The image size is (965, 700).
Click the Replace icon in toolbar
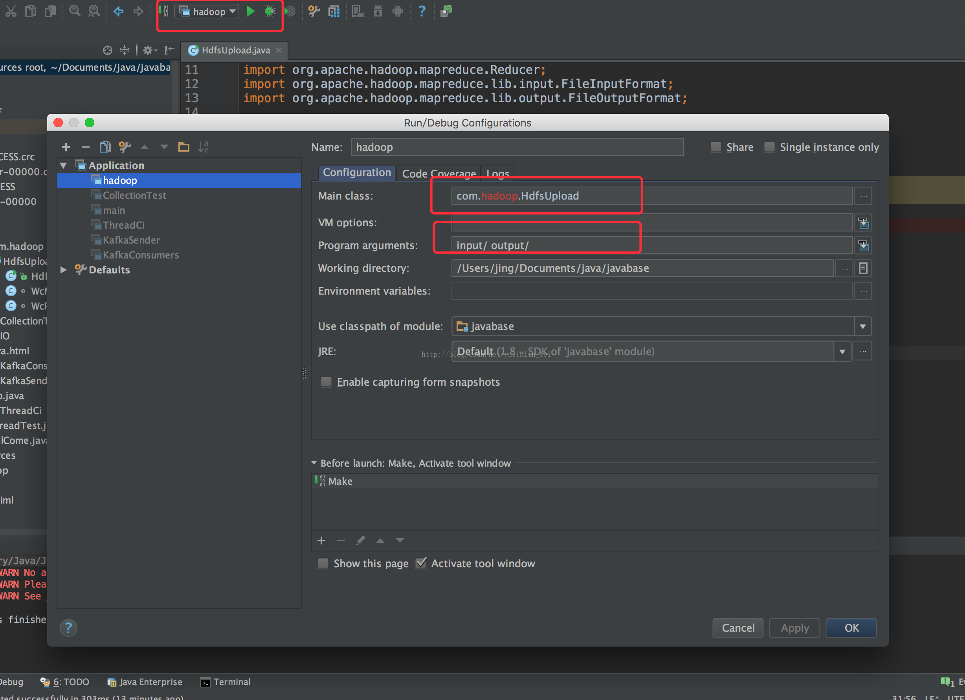point(94,11)
